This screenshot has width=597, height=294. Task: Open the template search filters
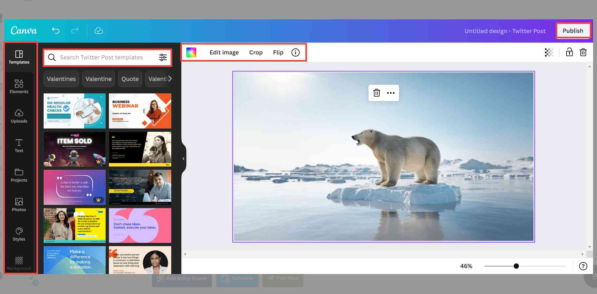click(x=163, y=57)
